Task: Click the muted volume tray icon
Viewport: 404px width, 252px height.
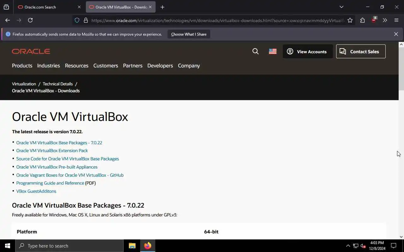Action: 363,246
